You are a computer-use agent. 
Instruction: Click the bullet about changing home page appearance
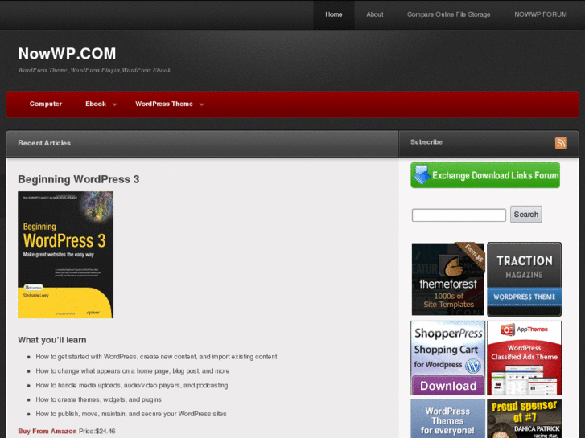133,371
